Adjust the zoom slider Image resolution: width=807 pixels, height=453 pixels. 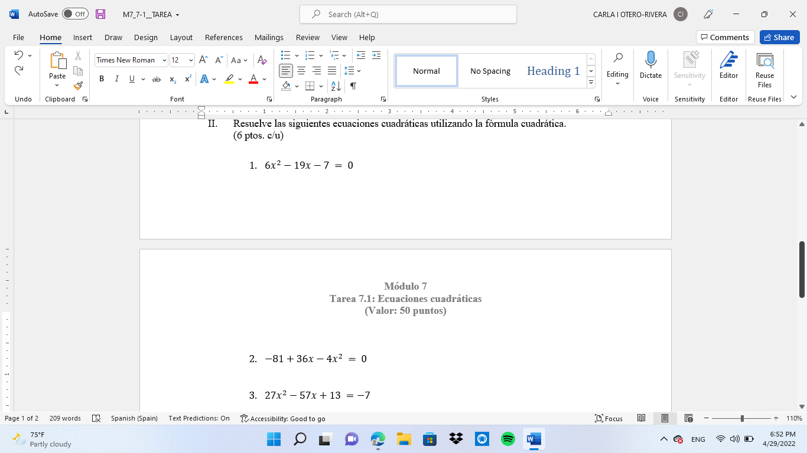tap(742, 418)
